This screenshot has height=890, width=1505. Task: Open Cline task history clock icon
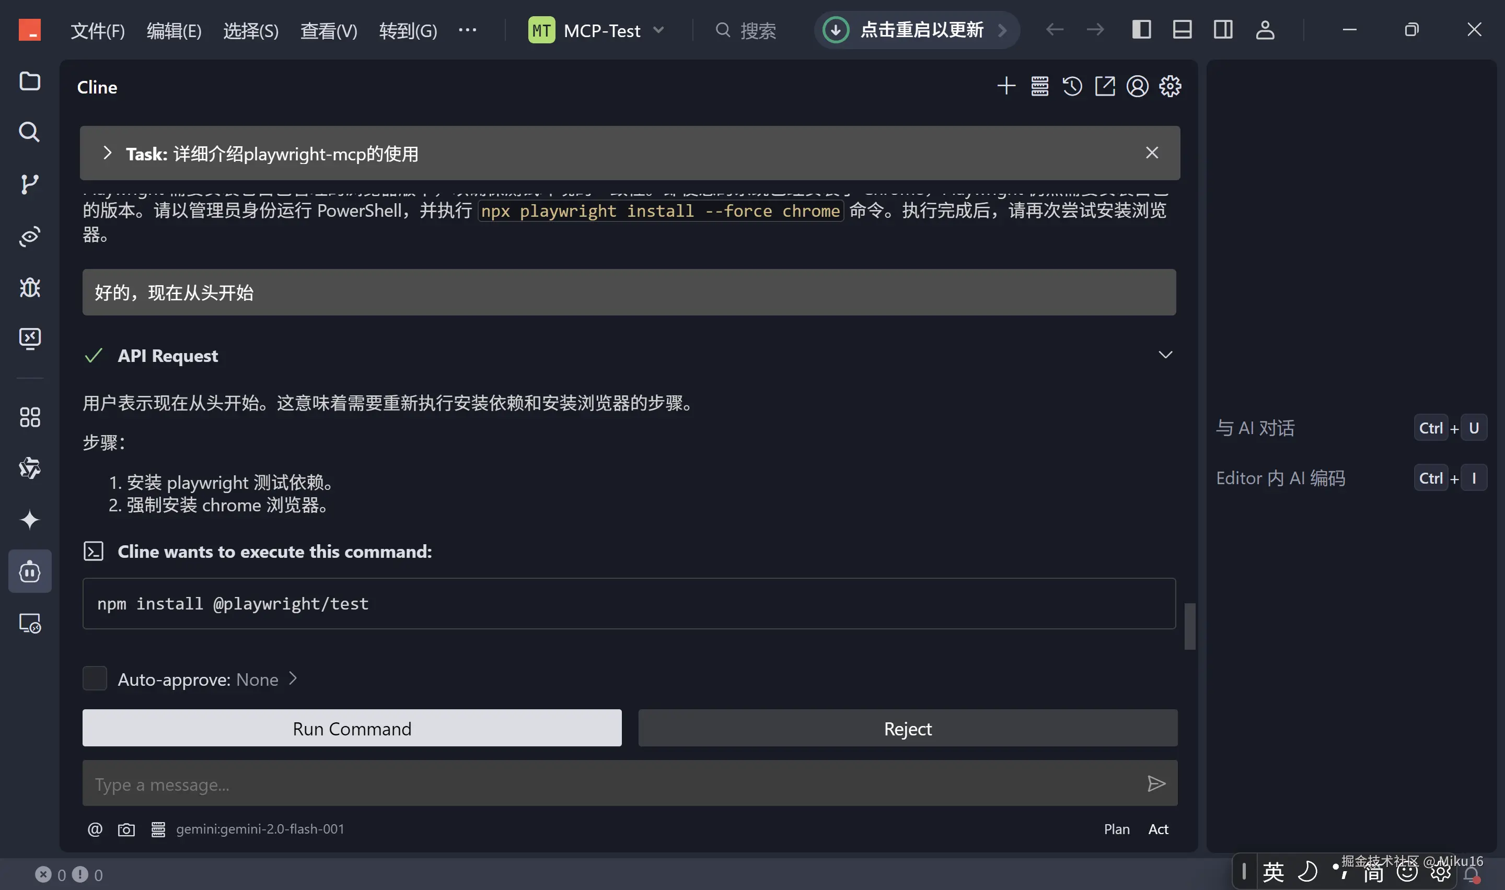click(1072, 86)
